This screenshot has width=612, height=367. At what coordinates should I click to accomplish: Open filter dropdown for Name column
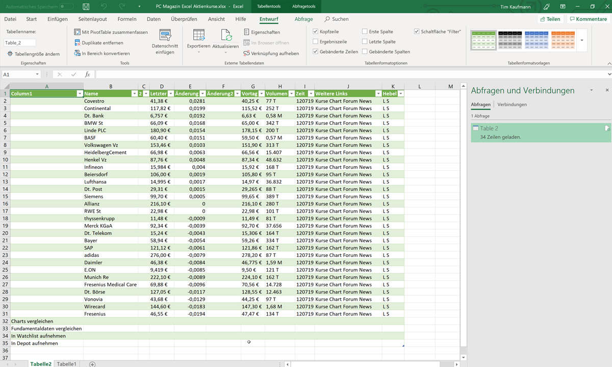[134, 94]
